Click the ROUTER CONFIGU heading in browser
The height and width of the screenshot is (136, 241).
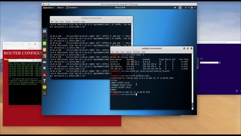(23, 53)
